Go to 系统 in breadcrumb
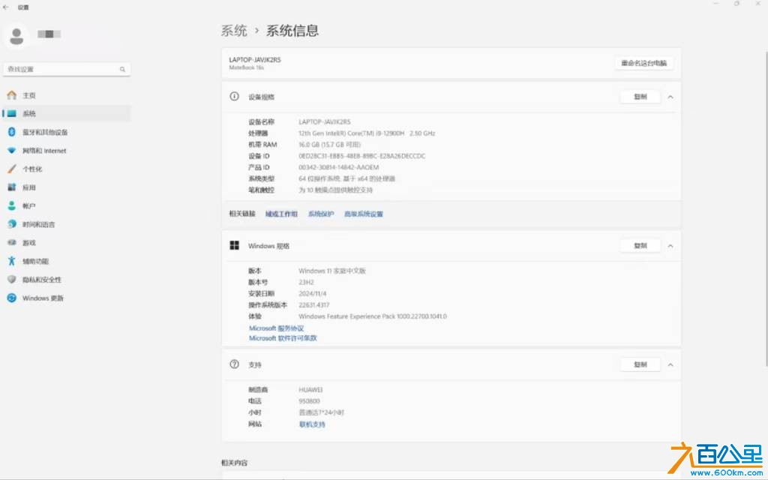The width and height of the screenshot is (768, 480). coord(234,31)
